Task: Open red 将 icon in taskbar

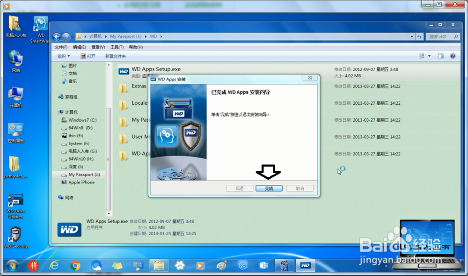Action: (33, 265)
